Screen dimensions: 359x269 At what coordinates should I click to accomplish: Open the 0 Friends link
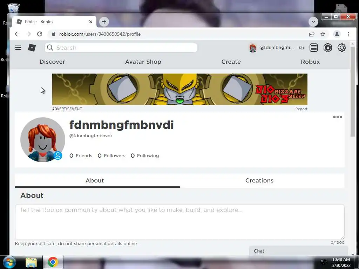81,156
